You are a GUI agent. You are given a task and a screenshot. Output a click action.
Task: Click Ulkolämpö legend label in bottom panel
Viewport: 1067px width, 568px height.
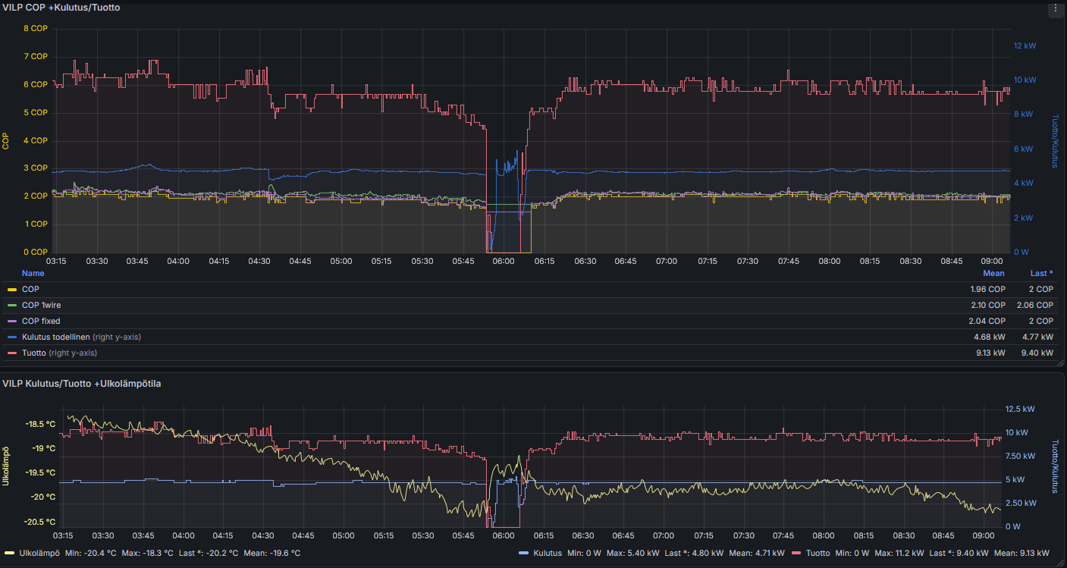click(x=39, y=553)
